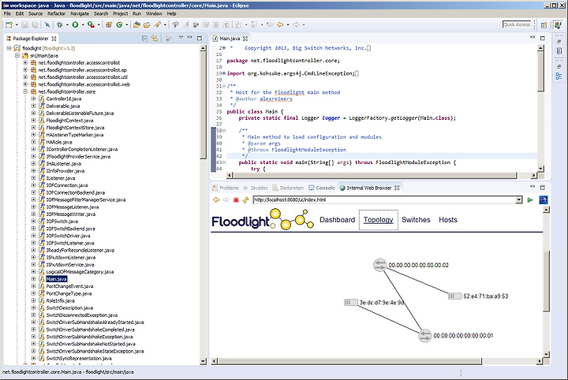Click the host node 3e:dc:d7:9e:4e:98
This screenshot has width=568, height=380.
350,302
